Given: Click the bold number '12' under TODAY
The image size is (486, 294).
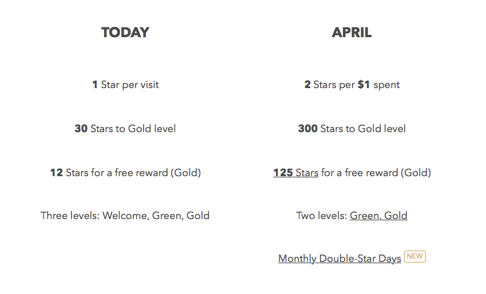Looking at the screenshot, I should point(57,173).
